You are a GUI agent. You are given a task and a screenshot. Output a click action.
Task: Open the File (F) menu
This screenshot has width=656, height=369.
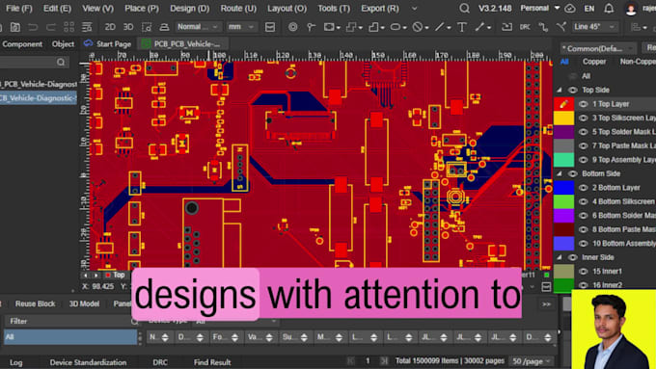pyautogui.click(x=19, y=9)
